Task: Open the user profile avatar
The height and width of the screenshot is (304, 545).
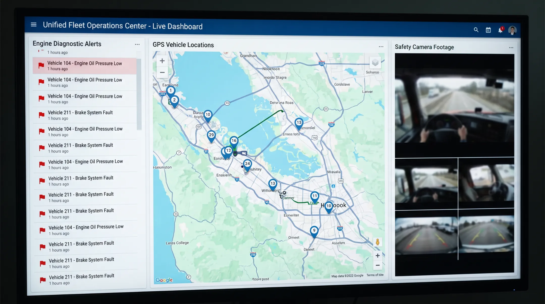Action: coord(512,31)
